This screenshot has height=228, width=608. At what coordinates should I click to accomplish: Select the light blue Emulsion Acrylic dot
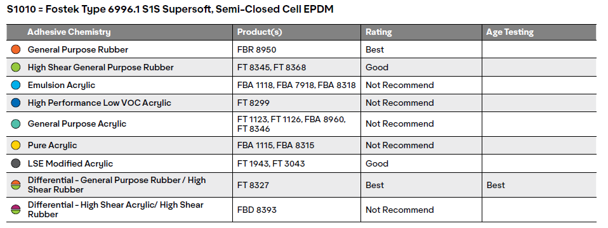click(15, 85)
